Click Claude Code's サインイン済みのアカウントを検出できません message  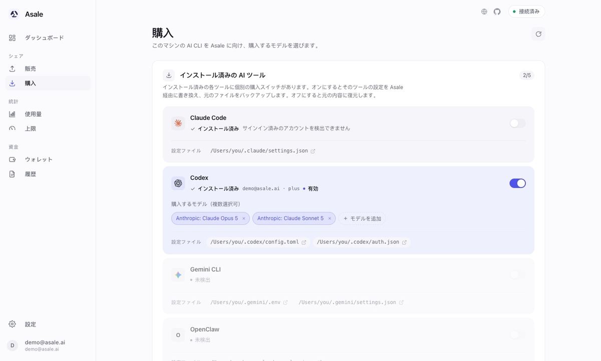296,128
